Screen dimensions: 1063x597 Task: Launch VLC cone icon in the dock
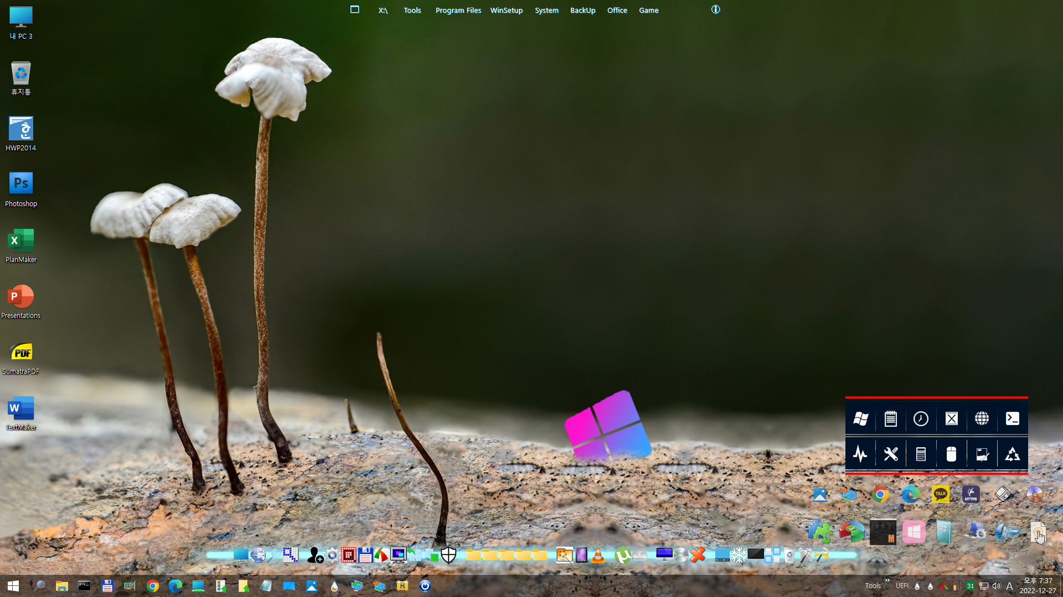tap(598, 555)
